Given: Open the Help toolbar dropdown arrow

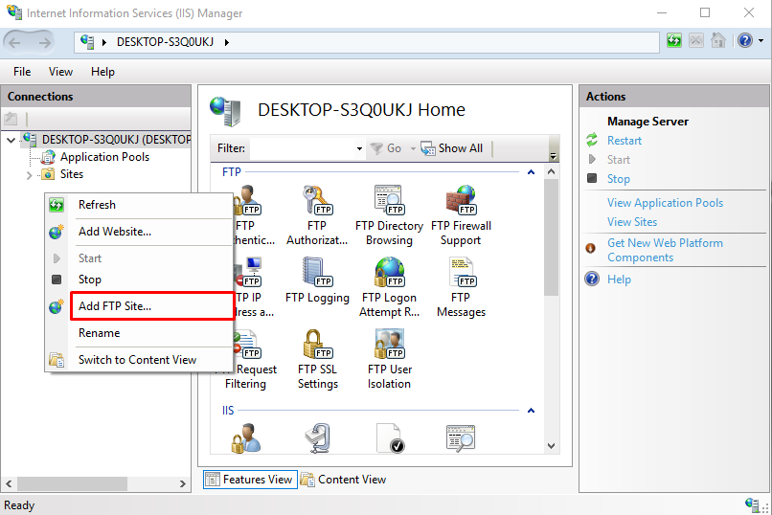Looking at the screenshot, I should pyautogui.click(x=761, y=41).
